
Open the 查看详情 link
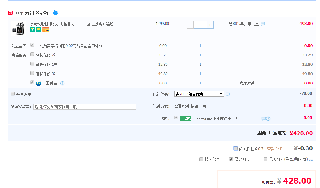(274, 149)
